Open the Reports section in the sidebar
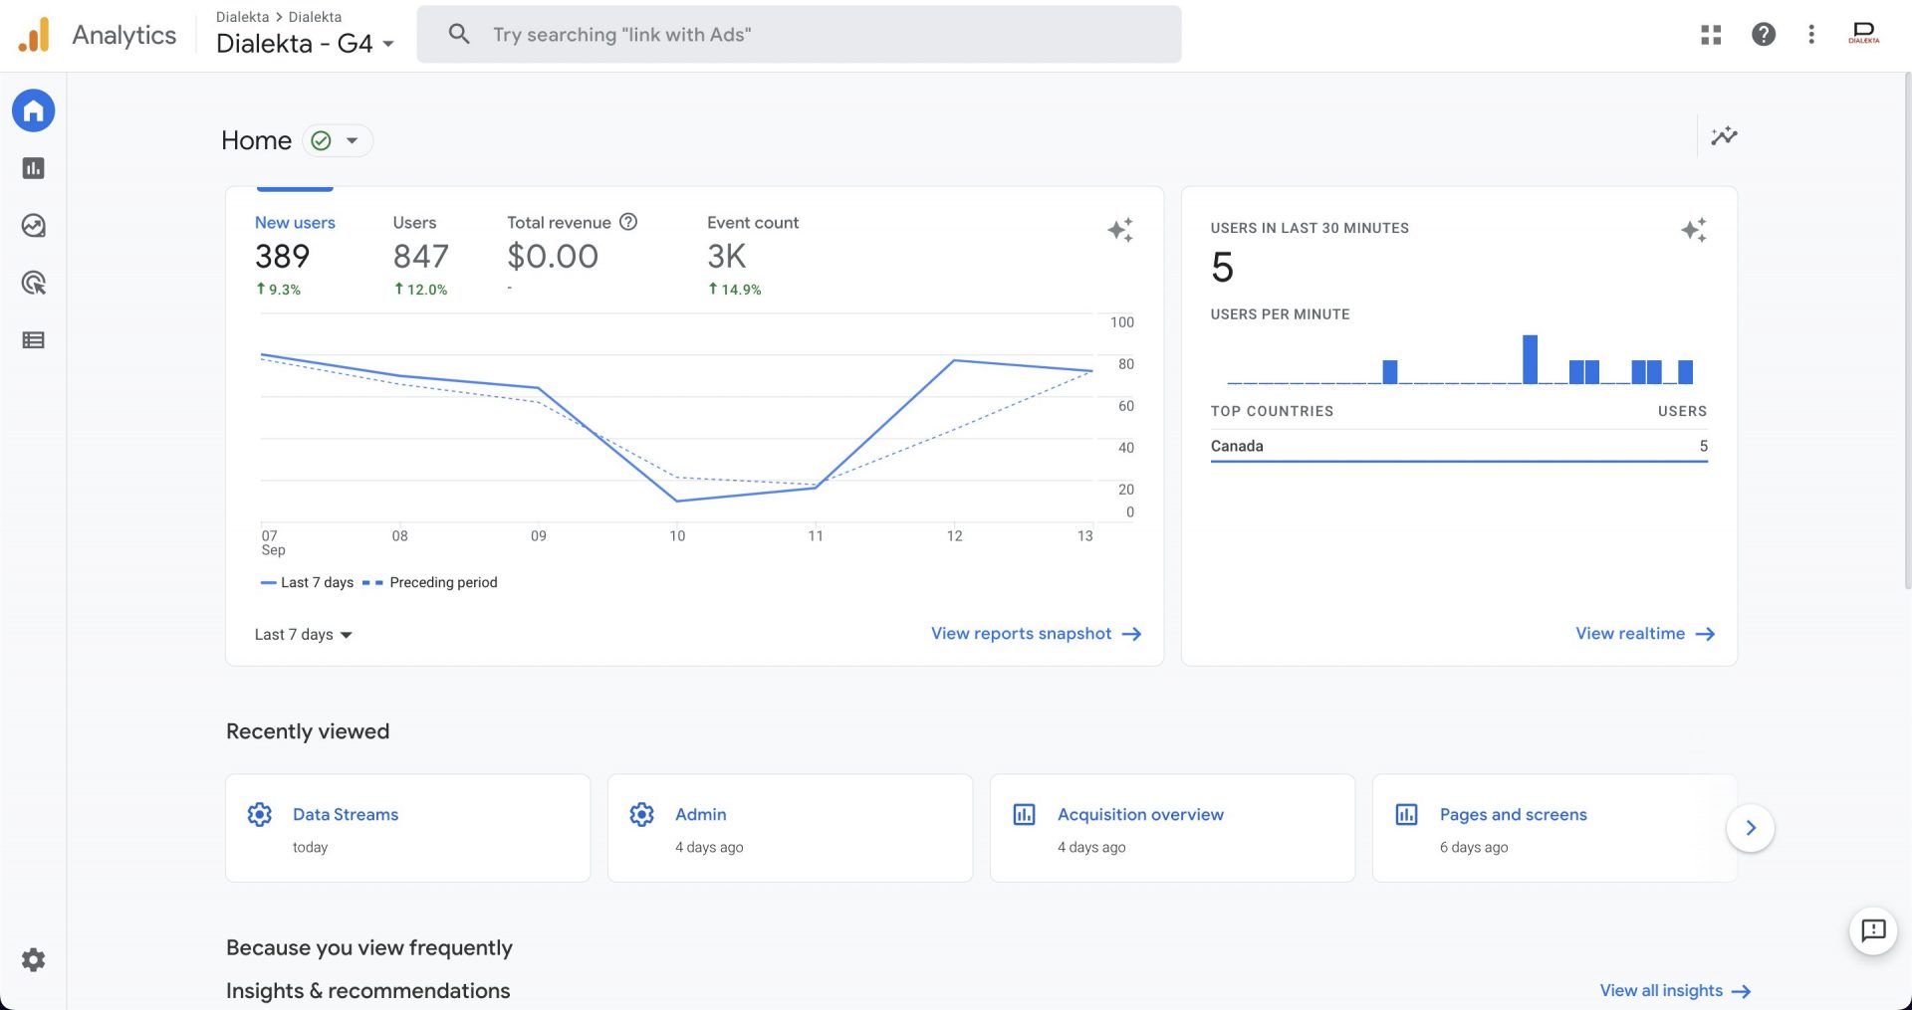This screenshot has height=1010, width=1912. point(33,168)
